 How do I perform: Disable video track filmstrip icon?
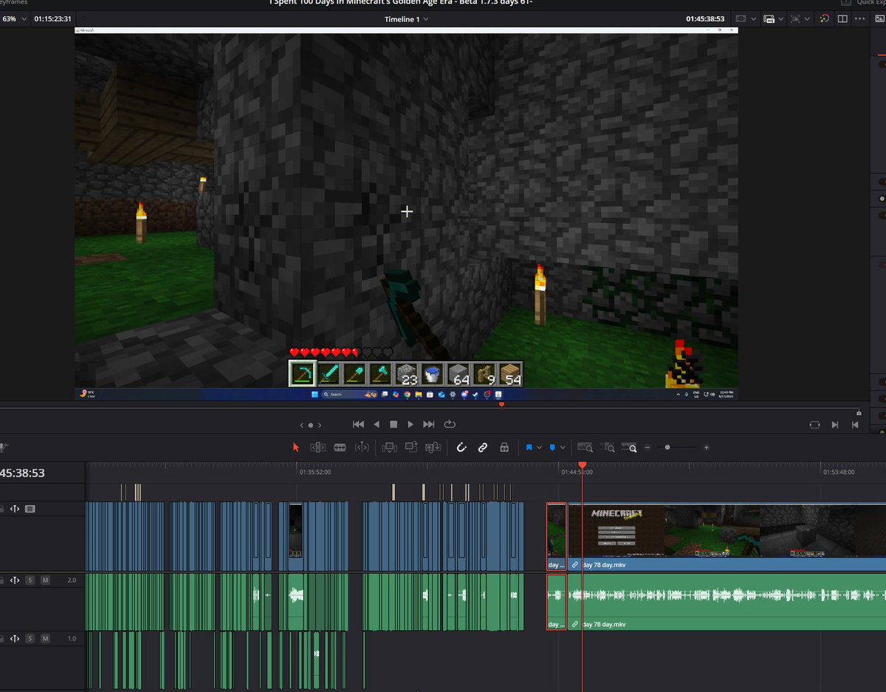click(x=30, y=509)
